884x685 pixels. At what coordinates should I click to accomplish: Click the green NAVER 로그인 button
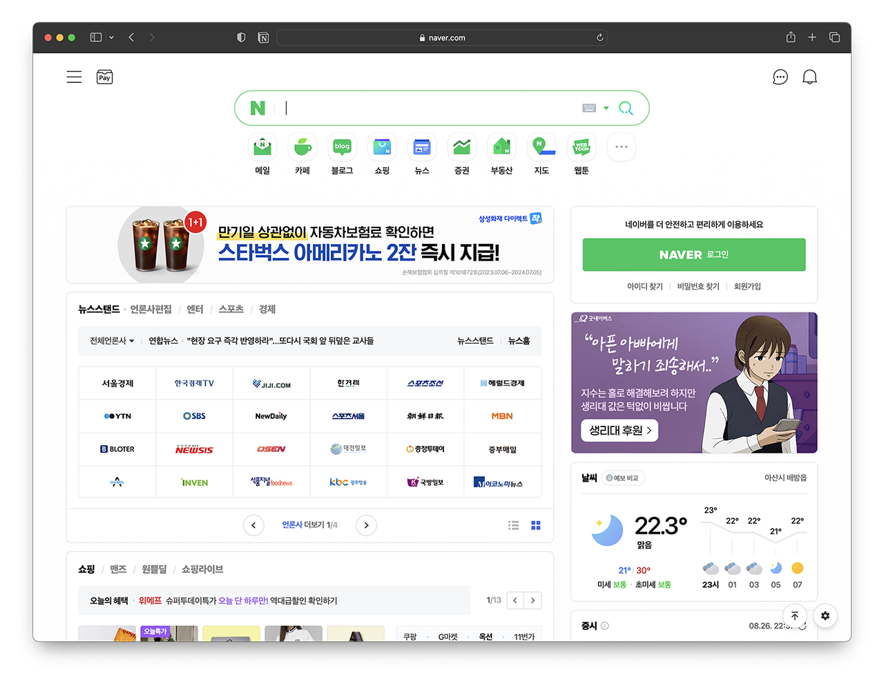click(x=694, y=254)
